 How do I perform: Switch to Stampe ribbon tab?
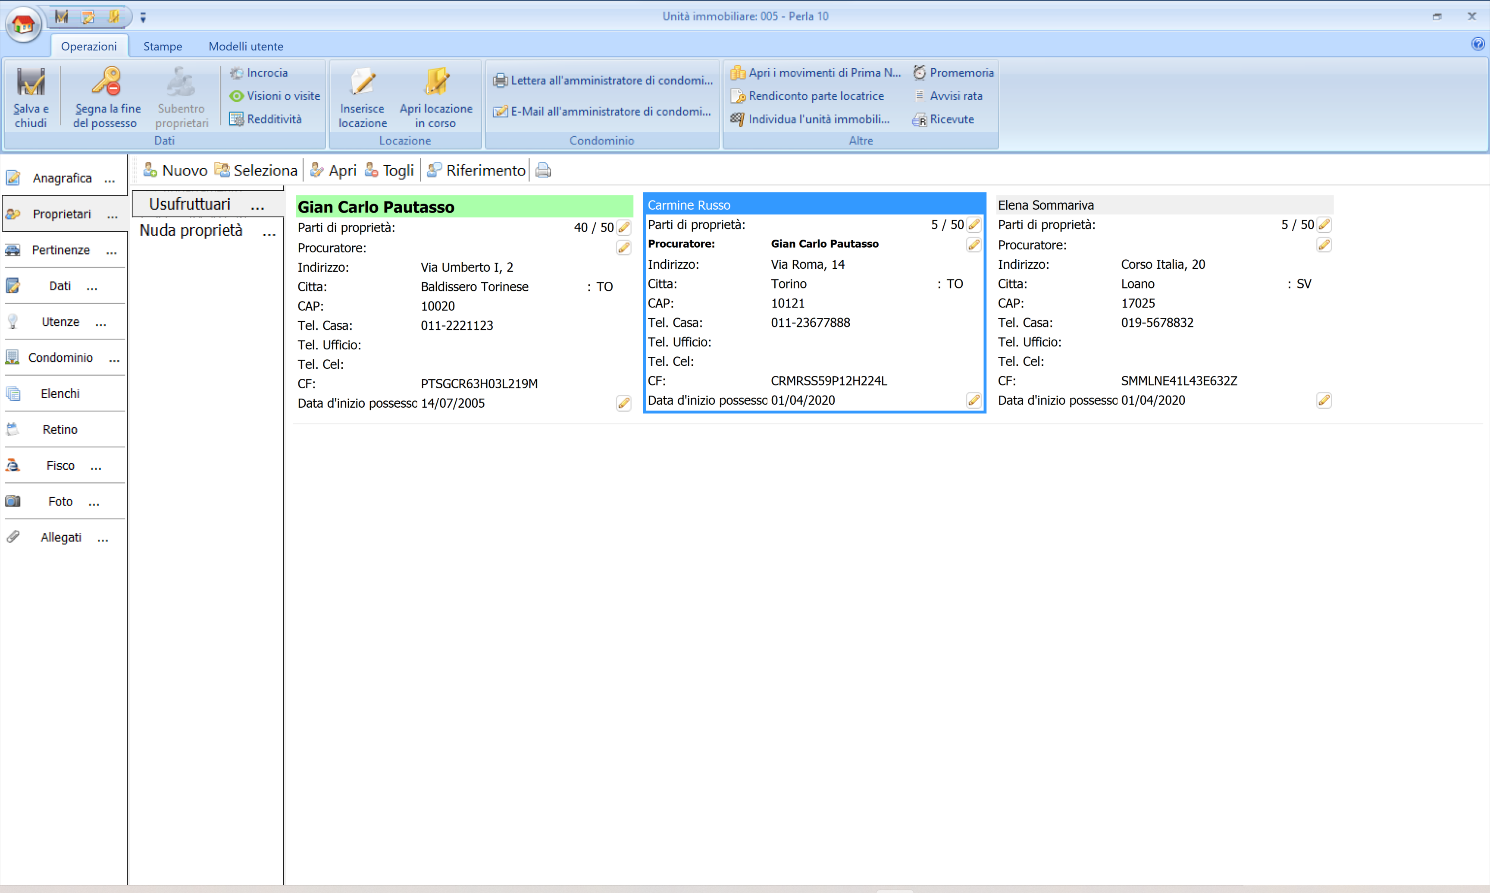[163, 46]
